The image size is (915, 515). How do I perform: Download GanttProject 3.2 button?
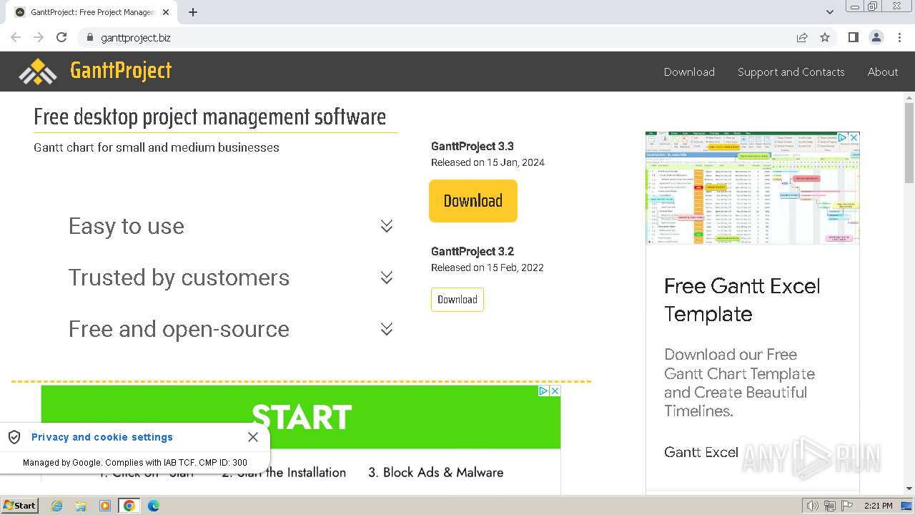tap(457, 300)
